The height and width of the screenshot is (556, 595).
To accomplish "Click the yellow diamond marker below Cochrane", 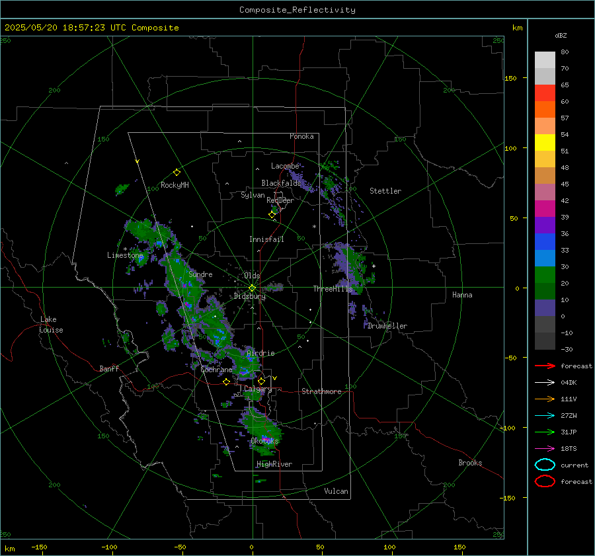I will tap(227, 381).
